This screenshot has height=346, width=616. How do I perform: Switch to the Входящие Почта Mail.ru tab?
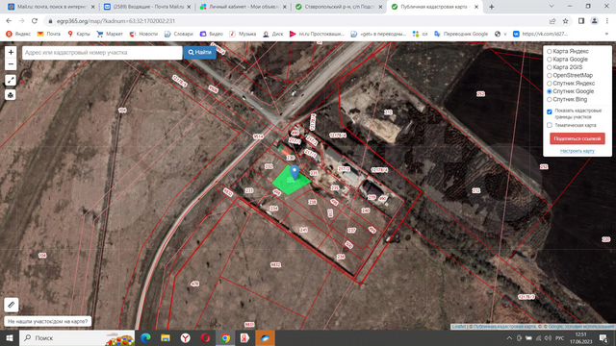click(x=146, y=7)
